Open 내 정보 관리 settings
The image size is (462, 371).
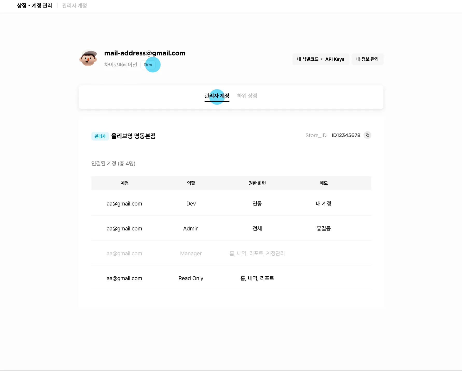click(367, 59)
